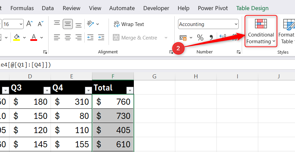Open Conditional Formatting menu
295x152 pixels.
click(261, 31)
